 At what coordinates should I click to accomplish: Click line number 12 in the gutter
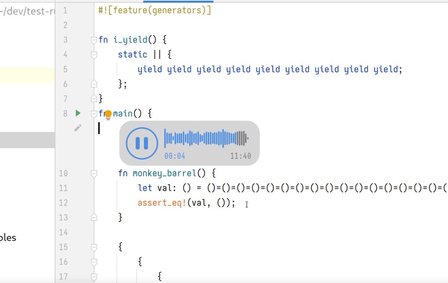tap(63, 203)
